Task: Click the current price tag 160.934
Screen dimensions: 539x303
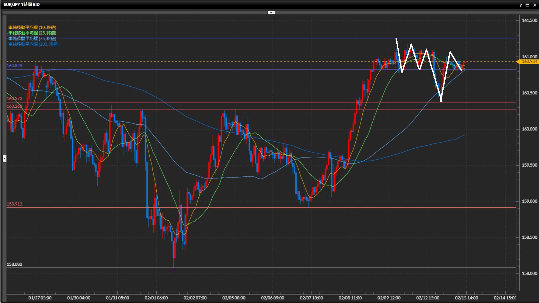Action: click(x=529, y=61)
